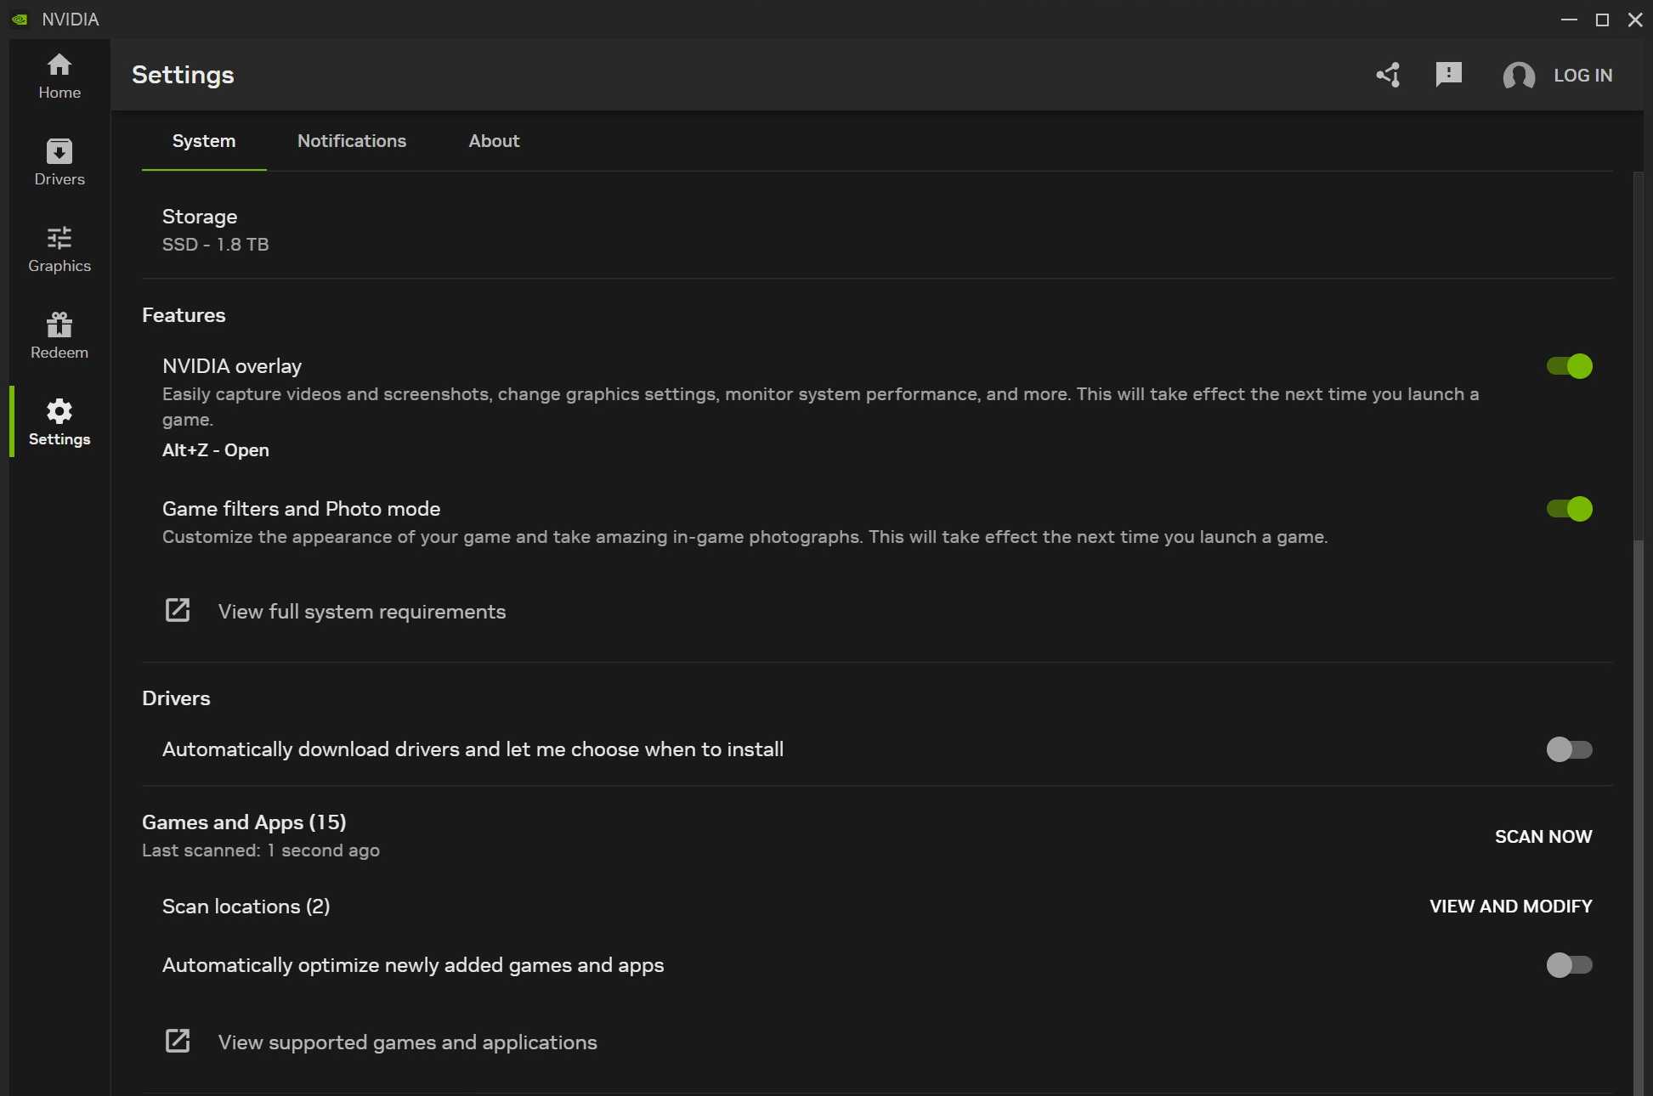Click the external link icon beside system requirements
Viewport: 1653px width, 1096px height.
click(178, 610)
